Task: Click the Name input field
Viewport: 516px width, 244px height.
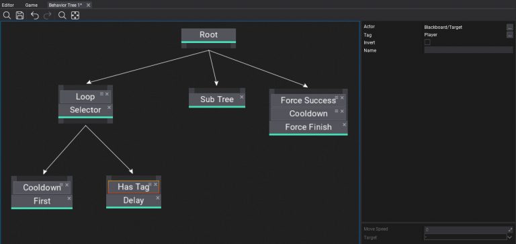Action: click(x=468, y=50)
